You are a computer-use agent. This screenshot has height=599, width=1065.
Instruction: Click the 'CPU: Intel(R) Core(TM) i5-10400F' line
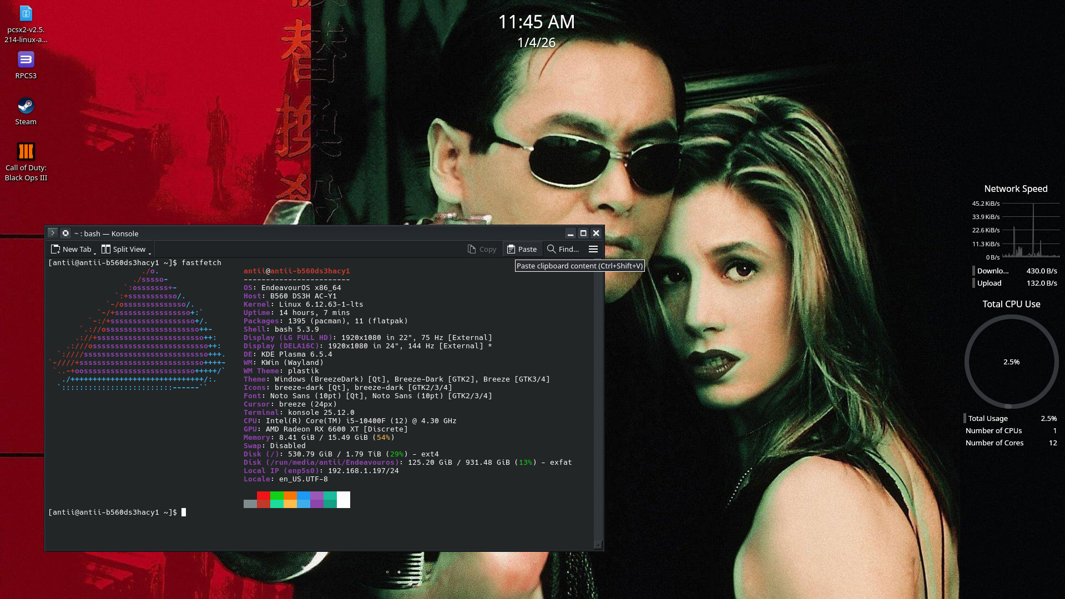(350, 420)
